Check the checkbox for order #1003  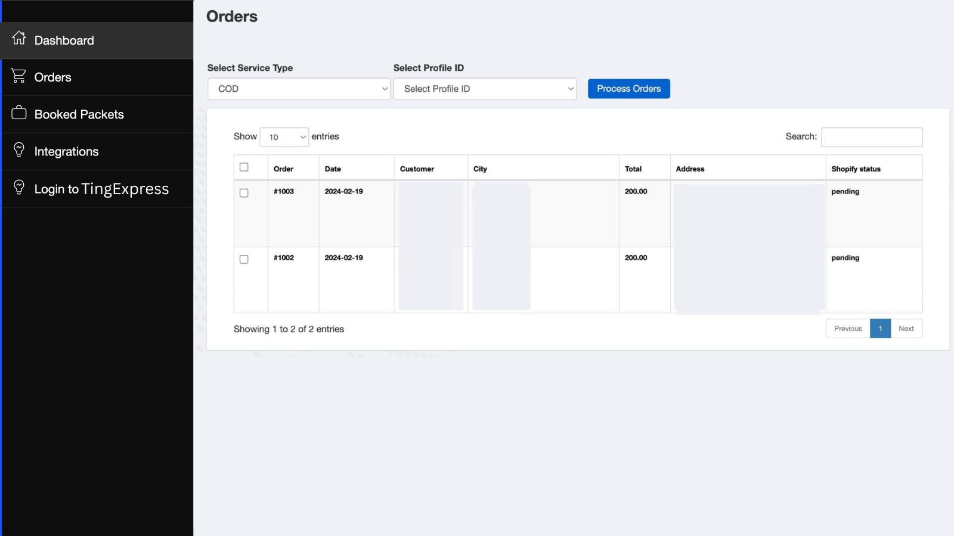coord(243,192)
